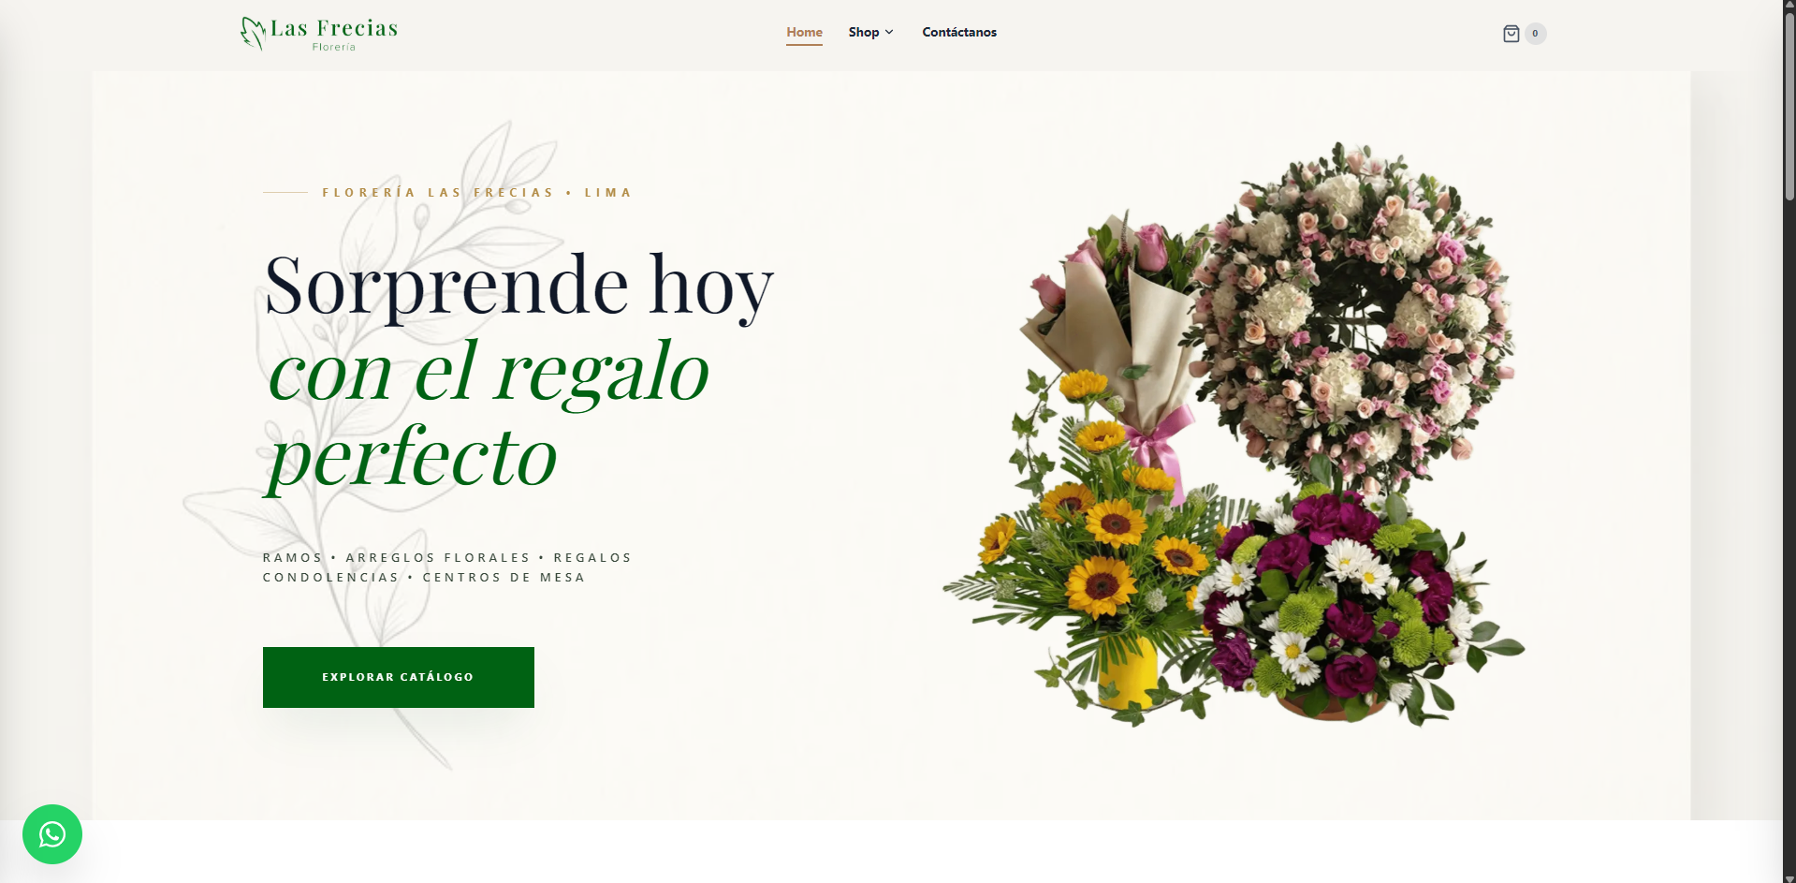This screenshot has height=883, width=1796.
Task: Open the Shop menu item
Action: click(864, 32)
